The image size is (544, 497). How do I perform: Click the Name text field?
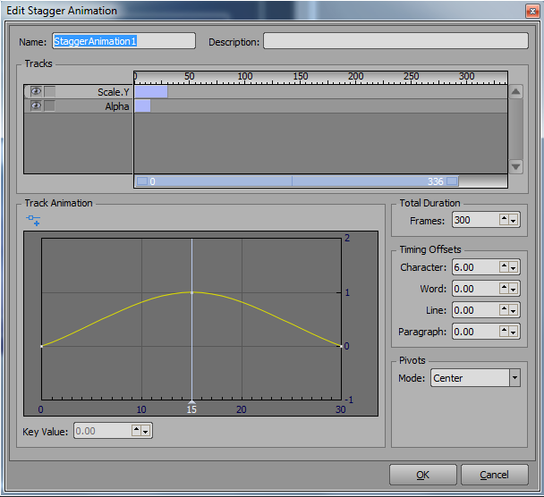coord(123,41)
